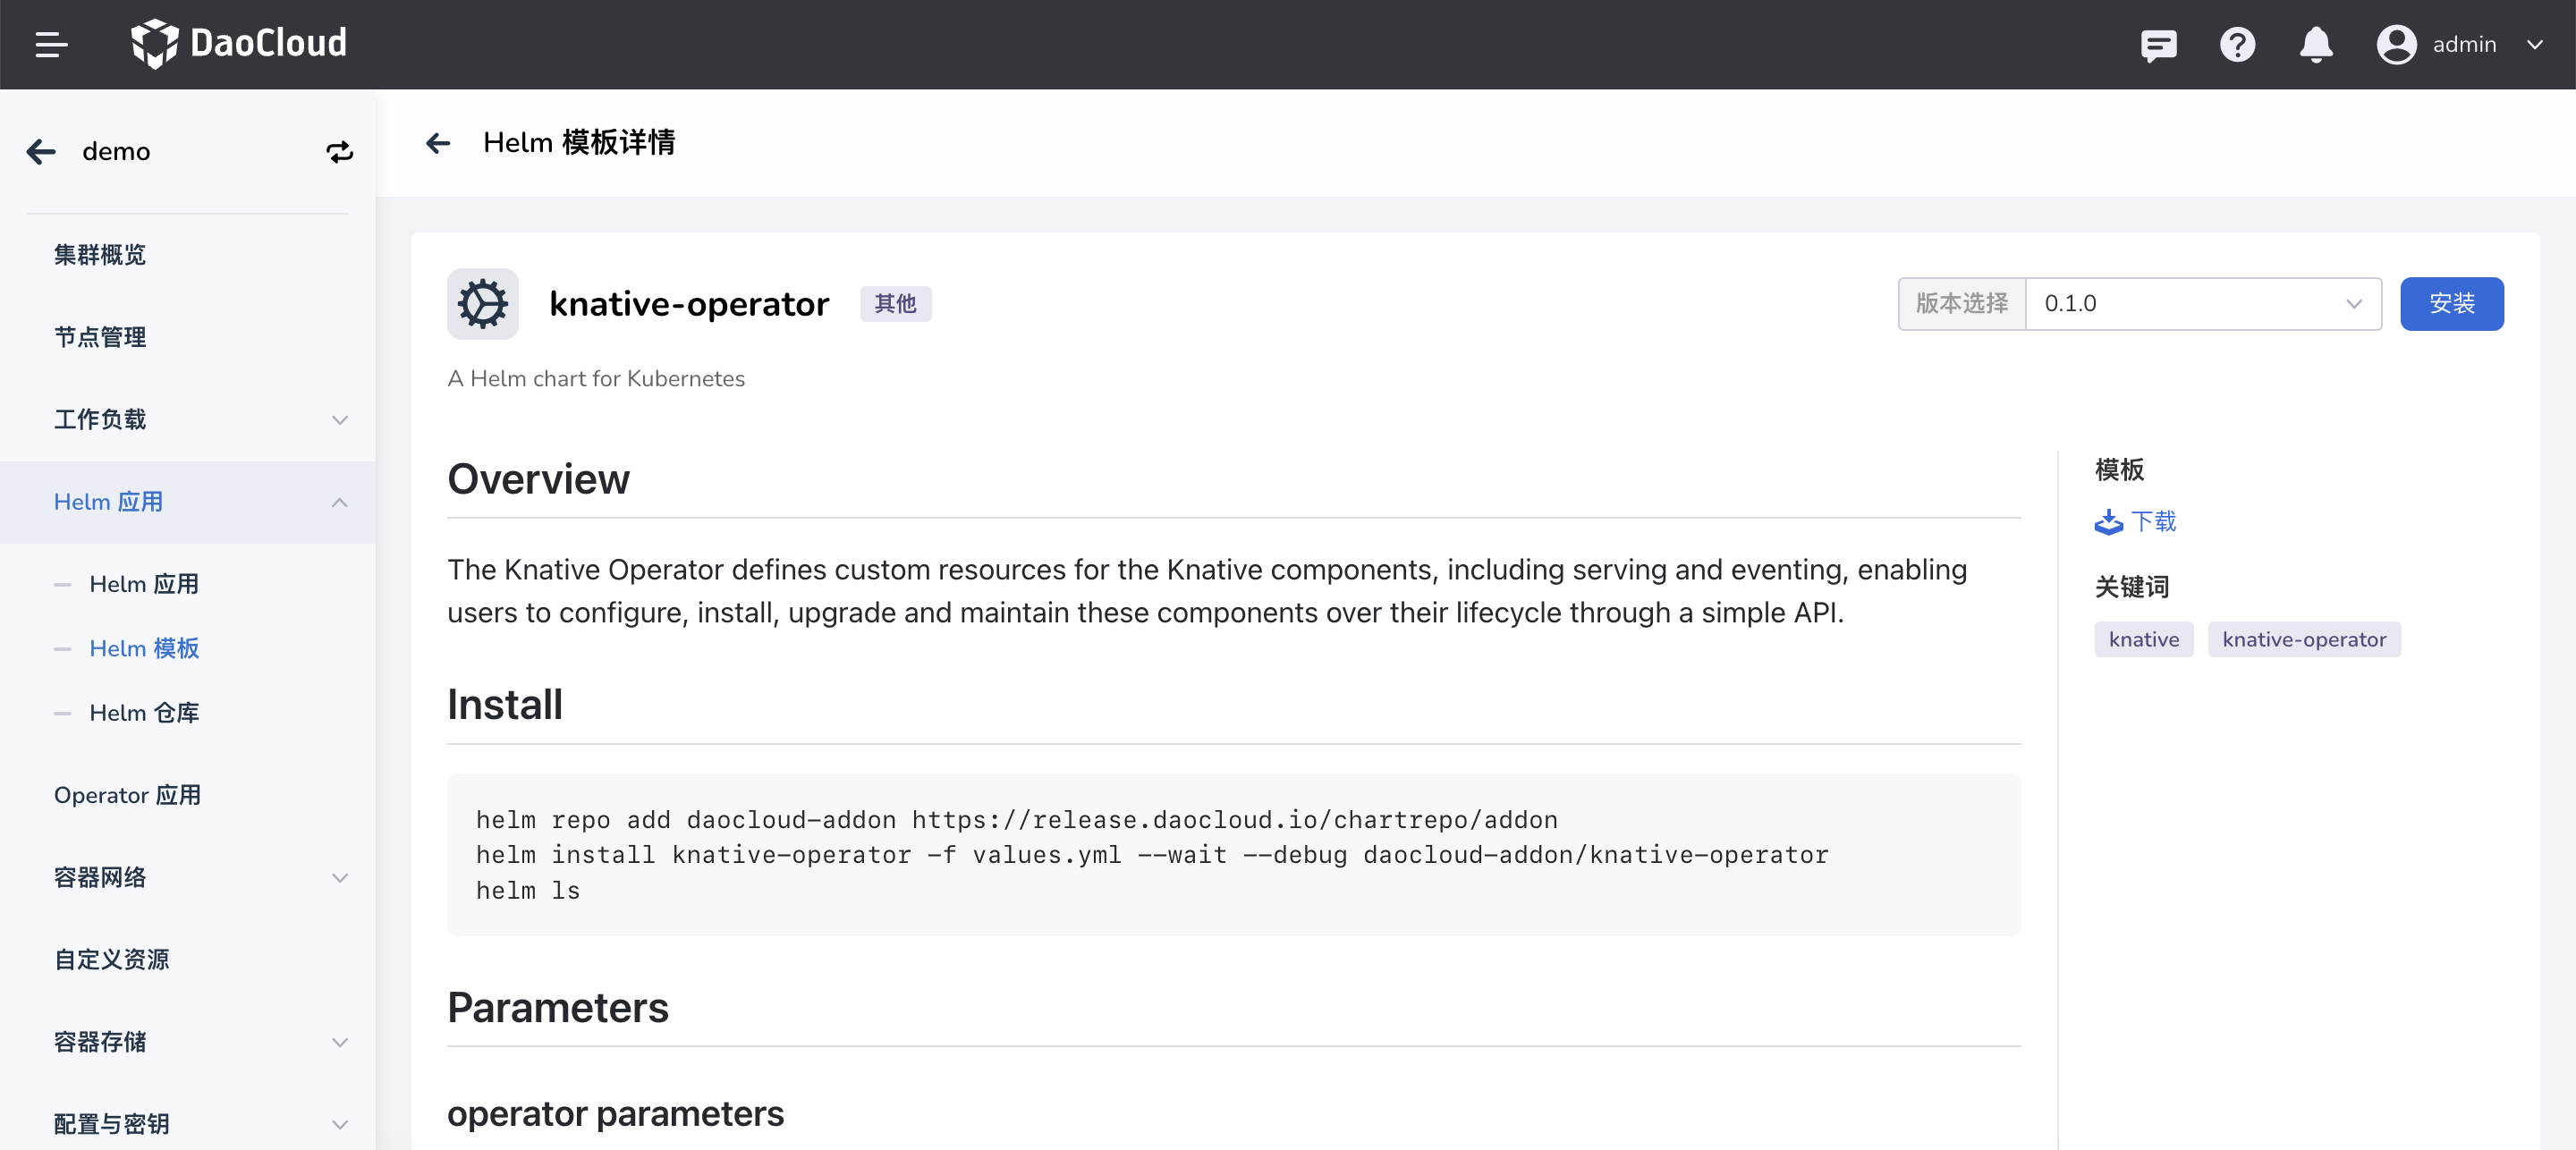The height and width of the screenshot is (1150, 2576).
Task: Click the admin user avatar icon
Action: point(2396,45)
